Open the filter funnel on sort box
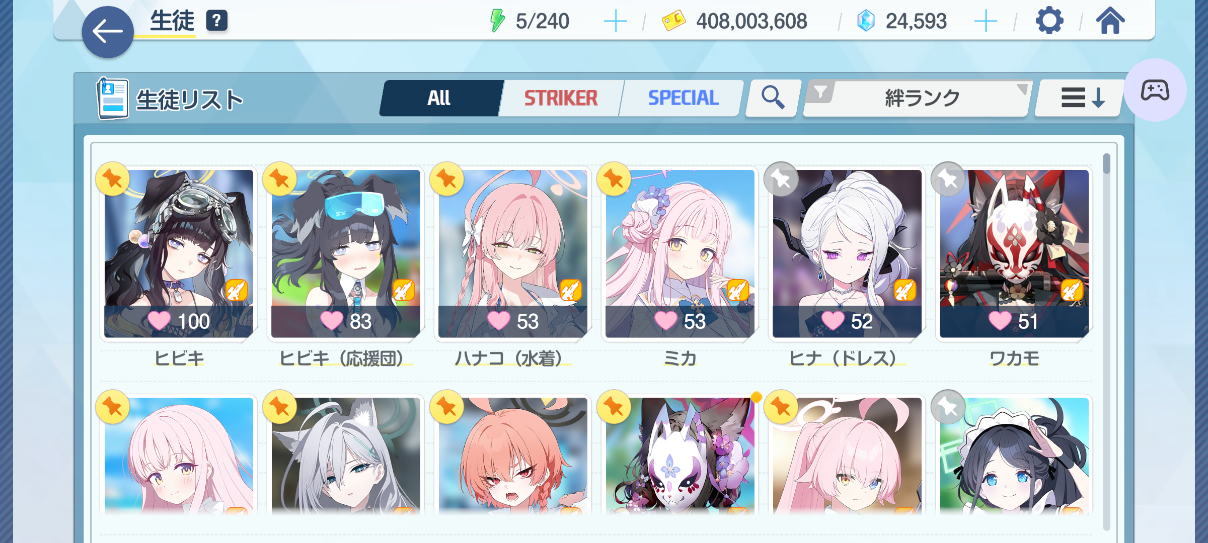 pos(820,92)
